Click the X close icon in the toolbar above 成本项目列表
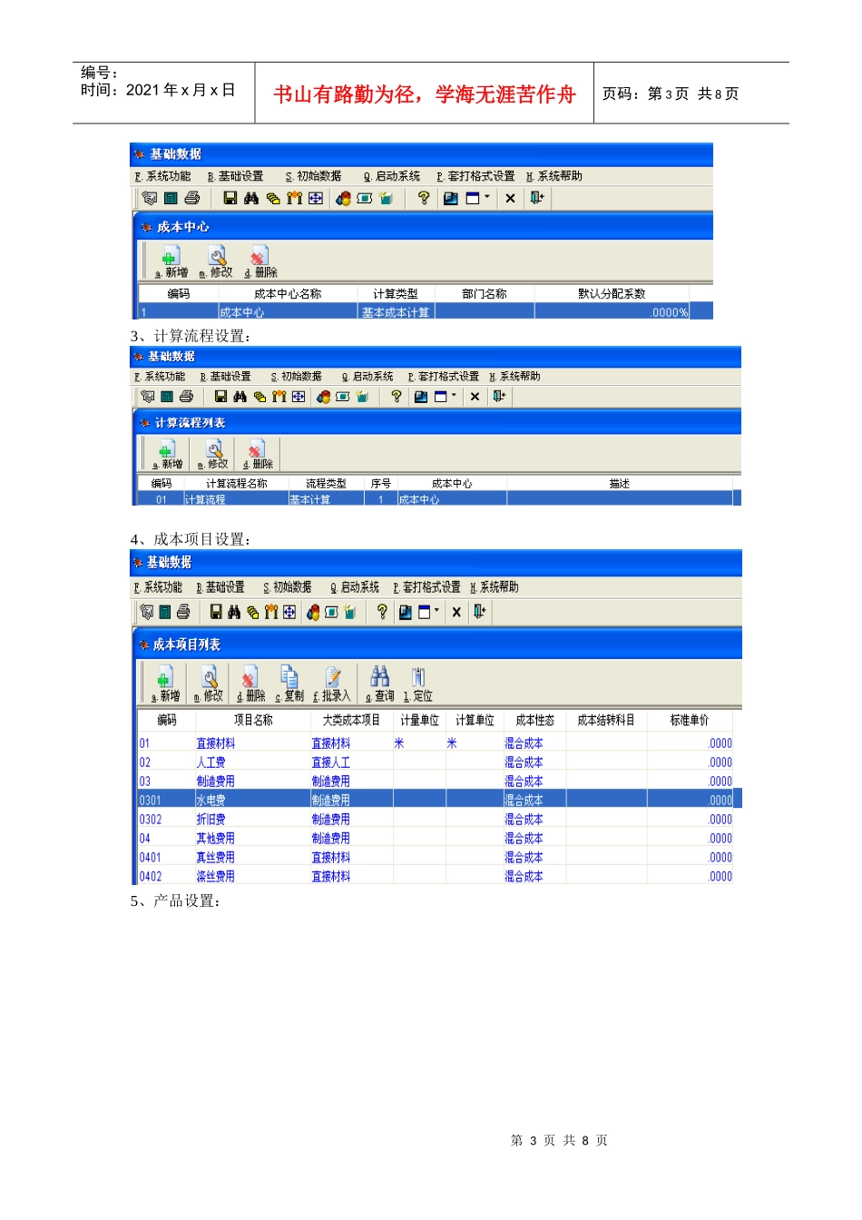 click(x=456, y=613)
